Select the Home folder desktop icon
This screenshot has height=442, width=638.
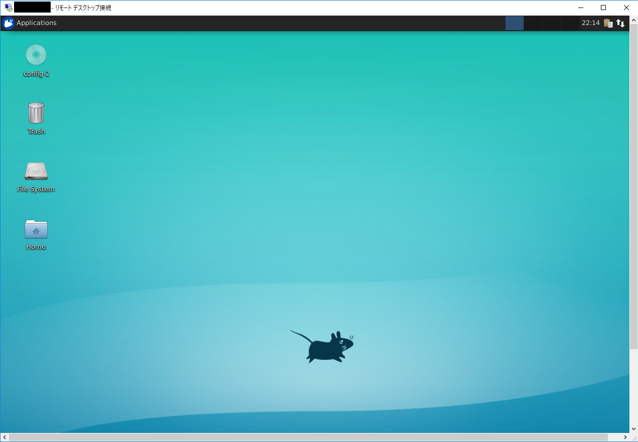pyautogui.click(x=36, y=229)
